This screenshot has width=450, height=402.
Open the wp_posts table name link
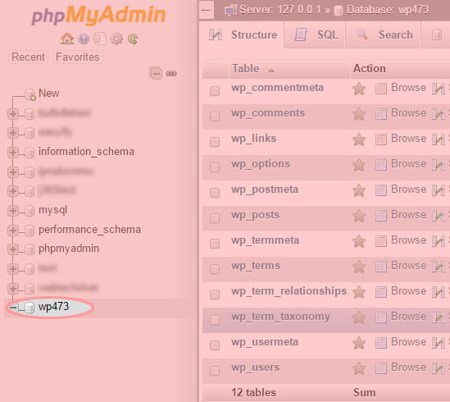tap(256, 215)
